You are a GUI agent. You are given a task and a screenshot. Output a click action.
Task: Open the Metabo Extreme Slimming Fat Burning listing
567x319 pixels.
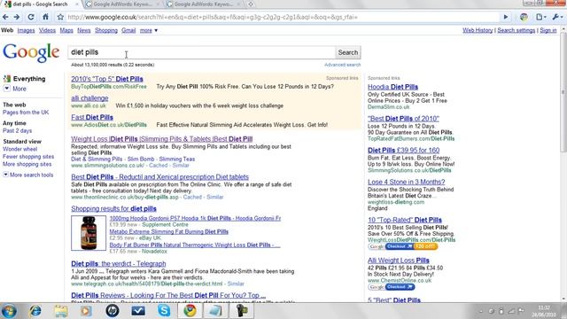pyautogui.click(x=169, y=232)
